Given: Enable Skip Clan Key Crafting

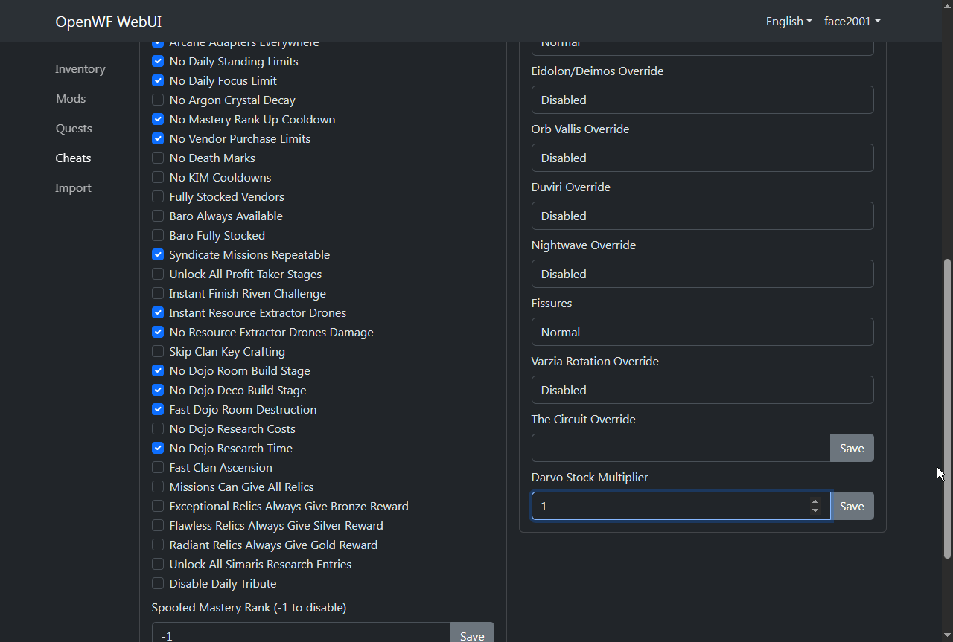Looking at the screenshot, I should tap(158, 351).
